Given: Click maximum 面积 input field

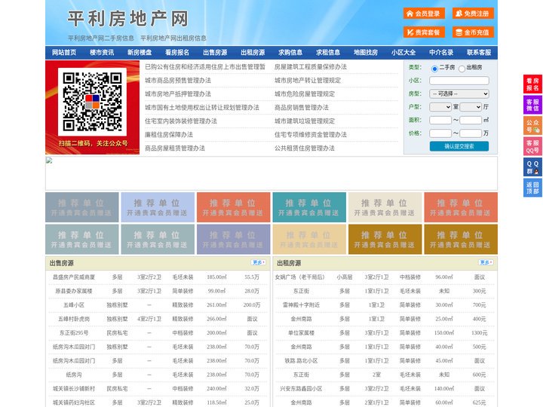Looking at the screenshot, I should (471, 120).
